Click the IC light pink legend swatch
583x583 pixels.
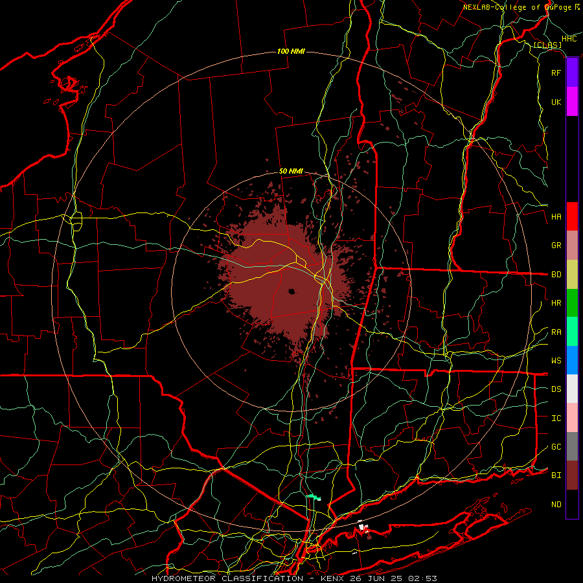coord(572,418)
